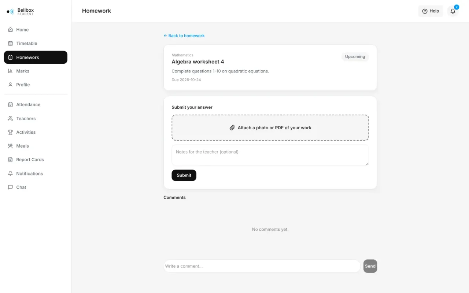This screenshot has width=469, height=293.
Task: Open Timetable via its calendar icon
Action: [x=10, y=43]
